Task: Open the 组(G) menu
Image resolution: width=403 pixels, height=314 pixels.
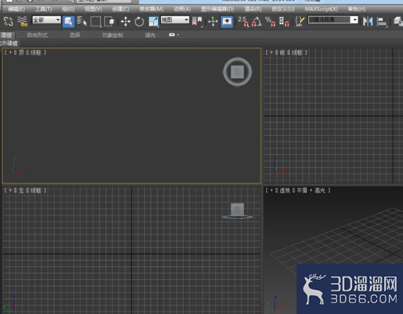Action: [68, 9]
